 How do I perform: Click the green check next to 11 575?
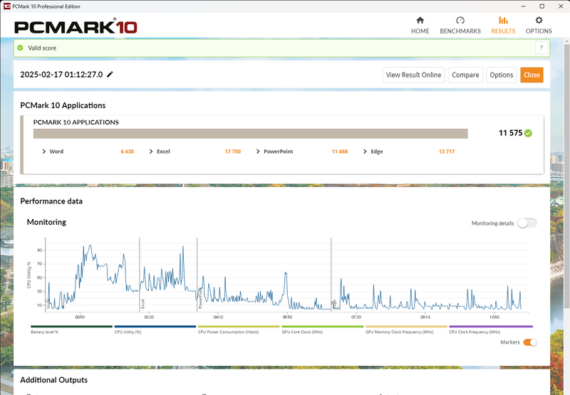528,133
